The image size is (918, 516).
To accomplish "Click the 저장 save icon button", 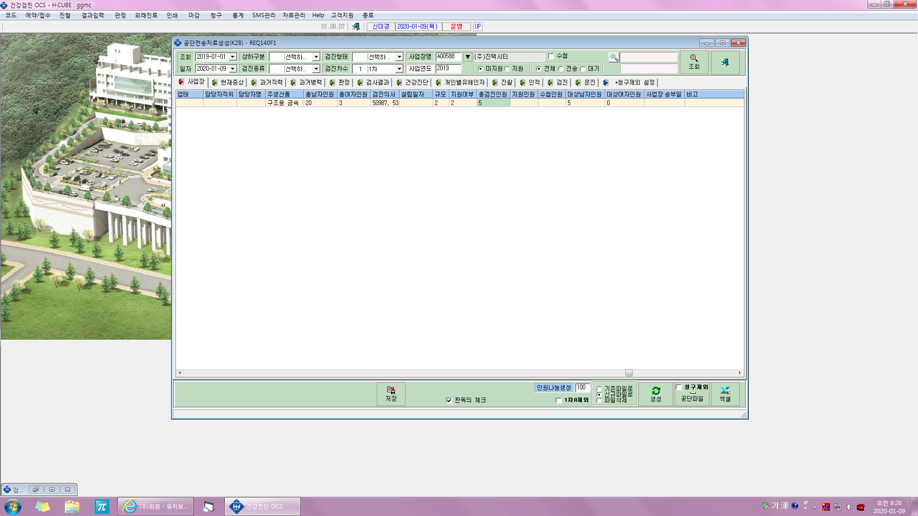I will (x=391, y=394).
